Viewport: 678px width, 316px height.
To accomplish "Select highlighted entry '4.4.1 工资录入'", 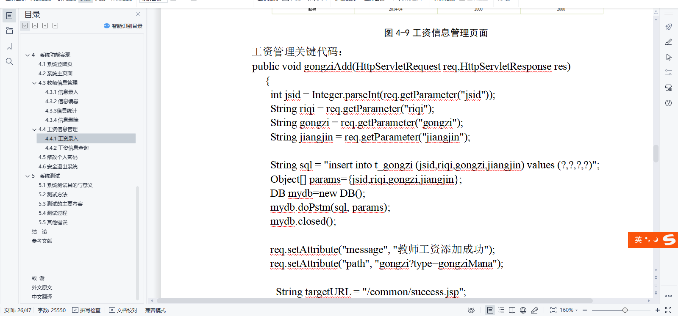I will pos(86,138).
